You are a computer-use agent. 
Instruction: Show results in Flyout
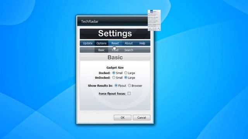tap(116, 85)
